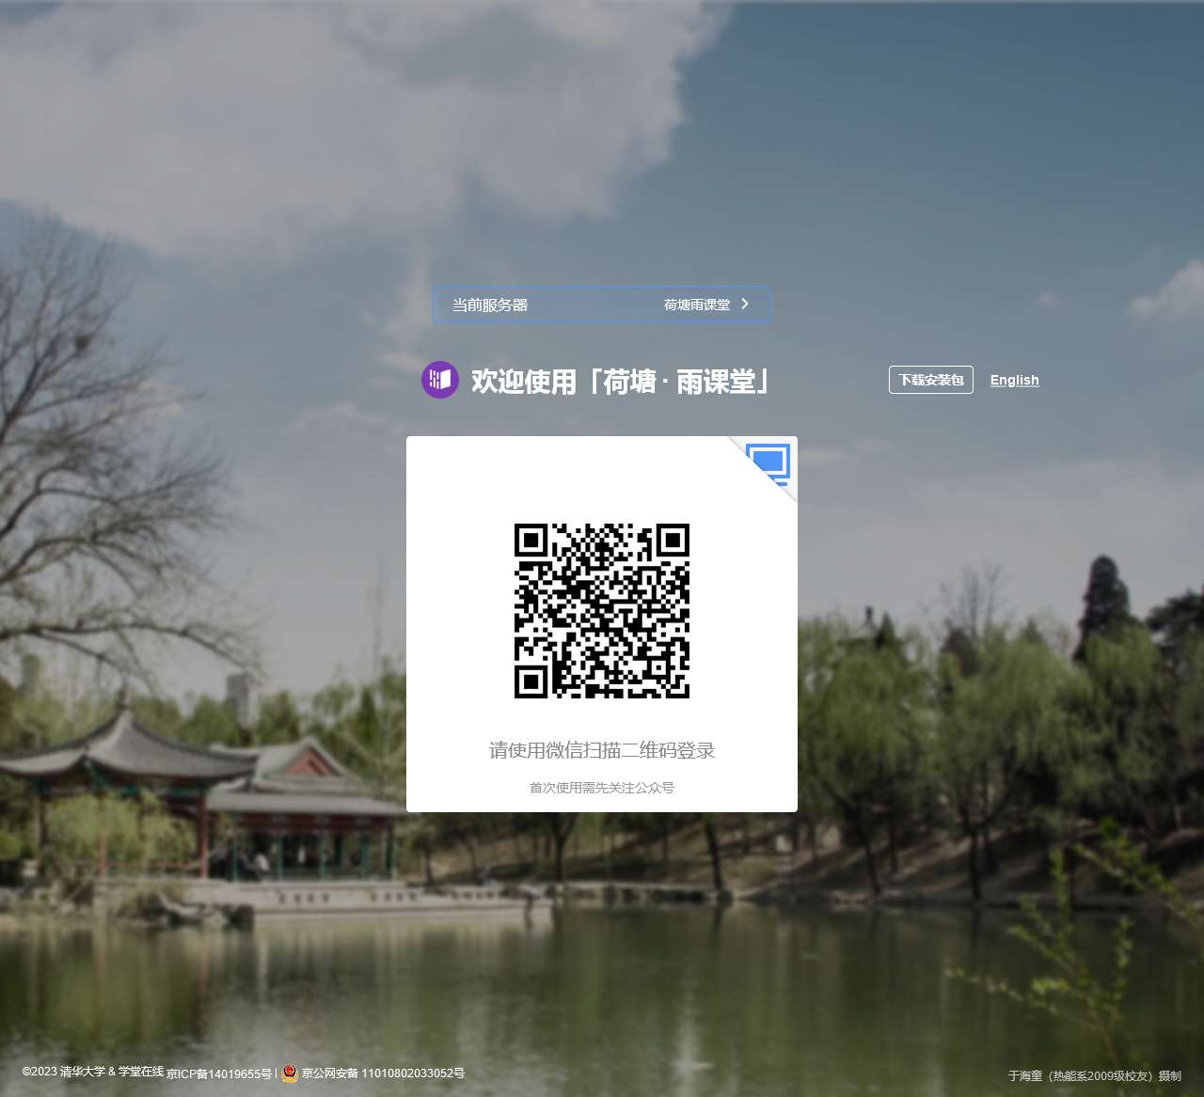Click the police badge filing icon
This screenshot has height=1097, width=1204.
pyautogui.click(x=290, y=1073)
